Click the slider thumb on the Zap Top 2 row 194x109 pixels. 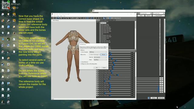click(x=105, y=93)
